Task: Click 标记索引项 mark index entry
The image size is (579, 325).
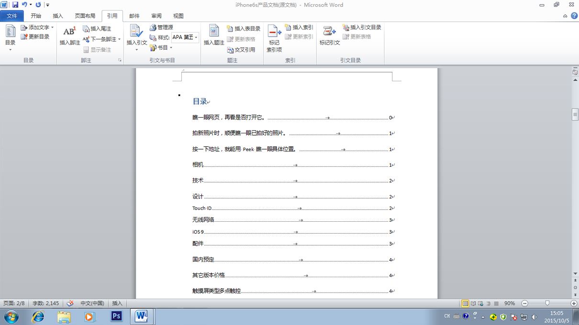Action: pyautogui.click(x=274, y=39)
